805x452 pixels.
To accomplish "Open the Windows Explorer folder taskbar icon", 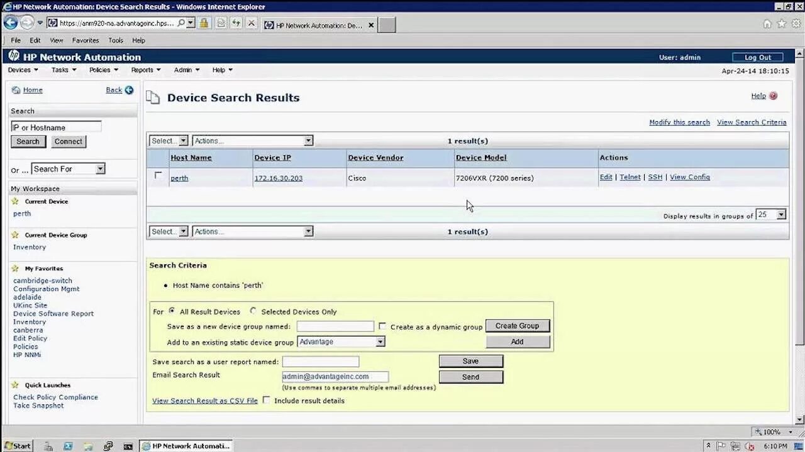I will (87, 446).
